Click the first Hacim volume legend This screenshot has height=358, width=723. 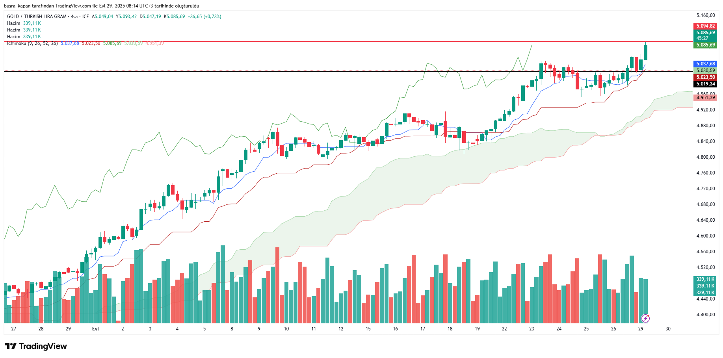click(x=24, y=23)
